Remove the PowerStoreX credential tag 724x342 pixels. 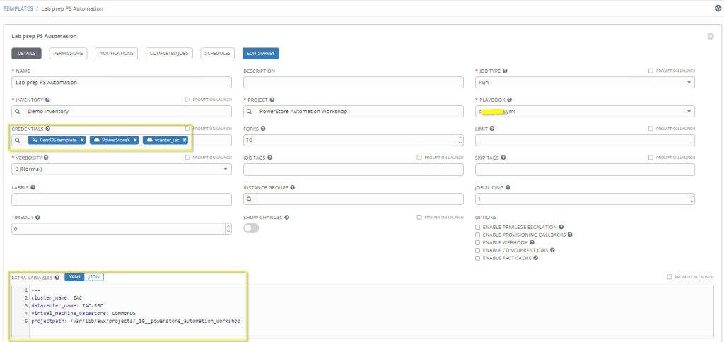[x=135, y=141]
